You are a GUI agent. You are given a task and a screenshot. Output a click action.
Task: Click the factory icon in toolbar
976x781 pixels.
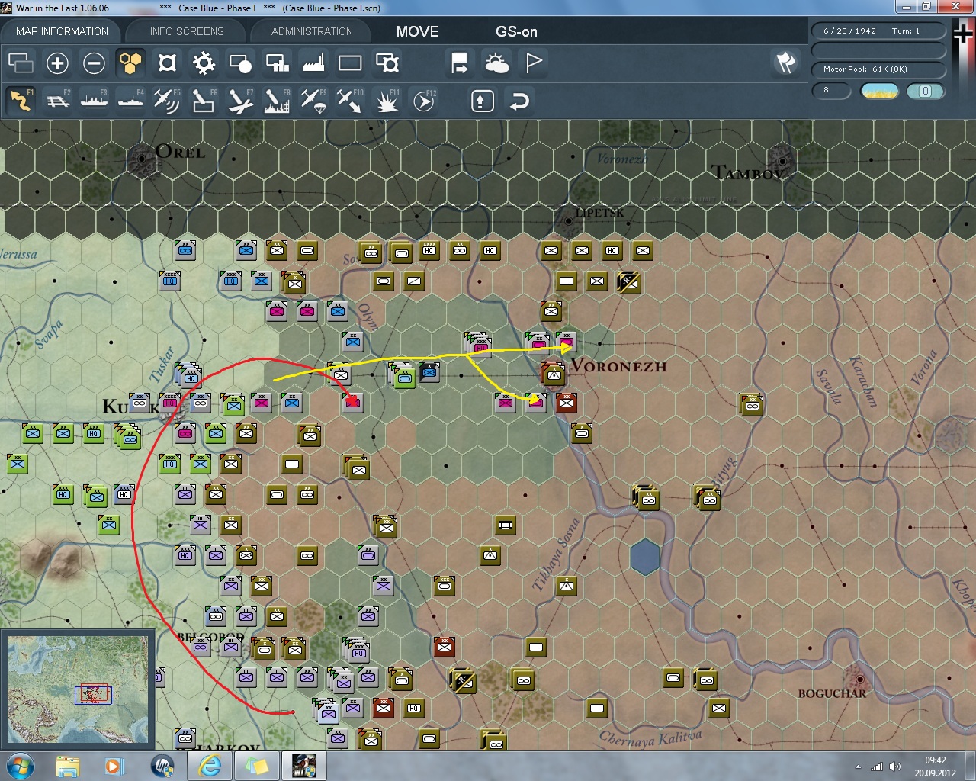pyautogui.click(x=313, y=63)
